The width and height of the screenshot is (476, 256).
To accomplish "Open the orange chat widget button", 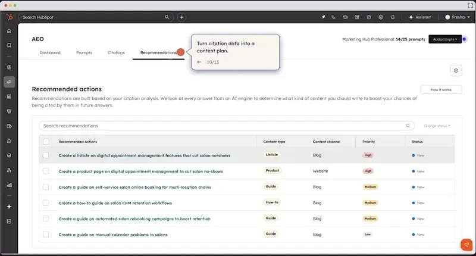I will pyautogui.click(x=466, y=245).
